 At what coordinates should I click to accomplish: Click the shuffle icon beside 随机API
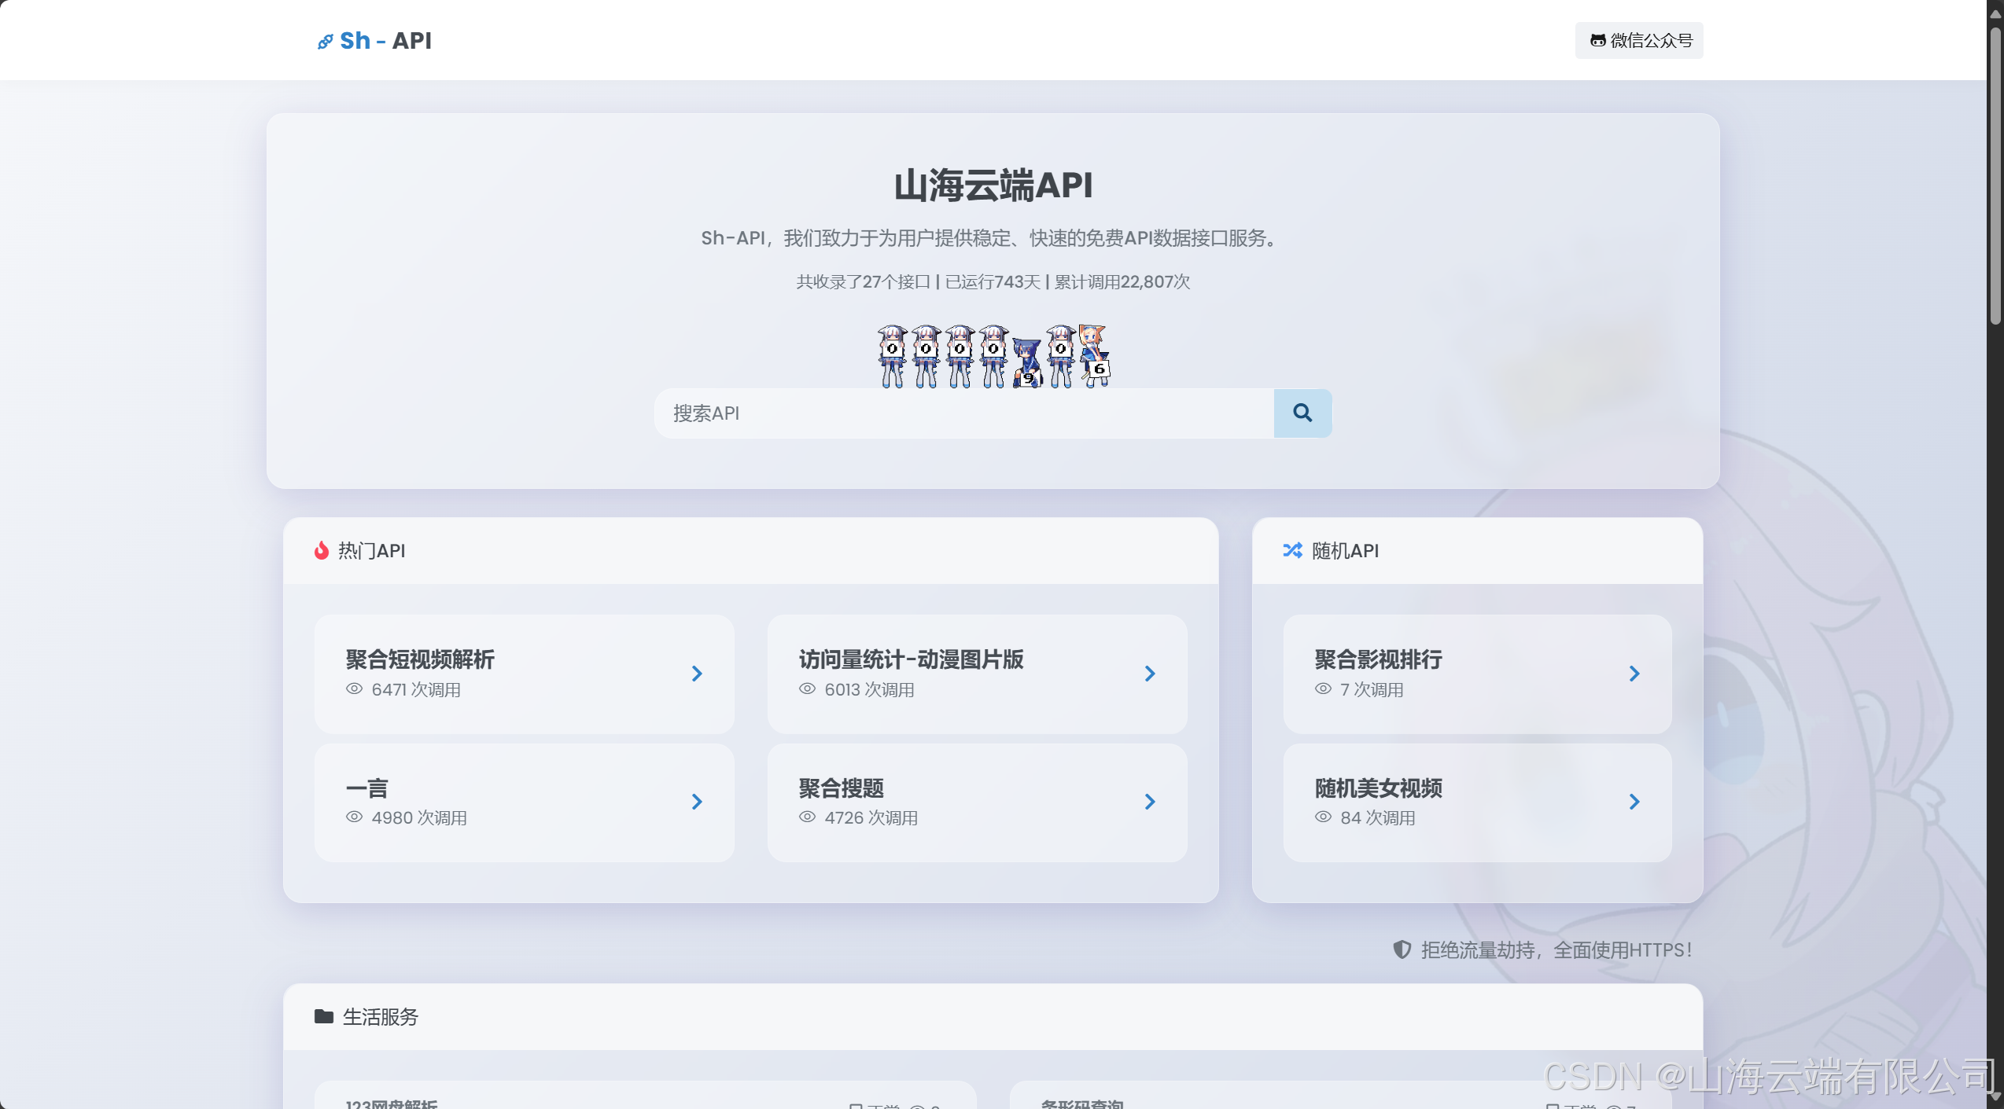(x=1292, y=550)
